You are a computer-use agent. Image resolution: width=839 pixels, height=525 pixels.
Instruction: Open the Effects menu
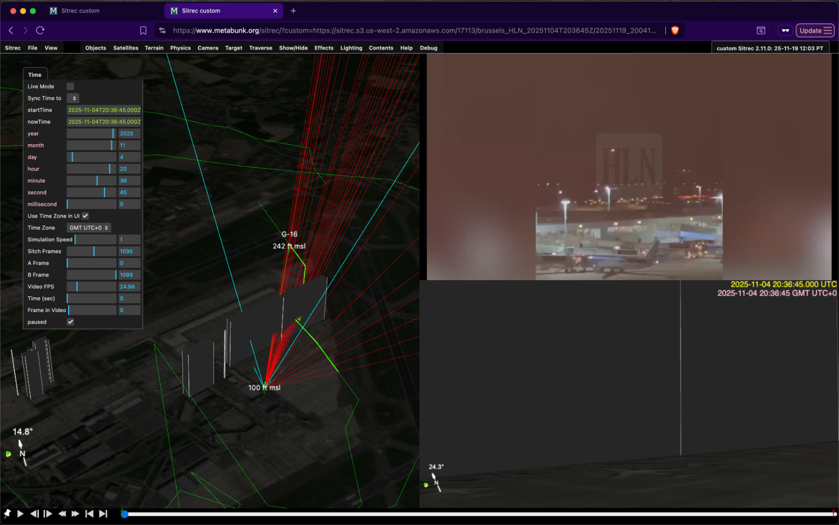tap(324, 48)
